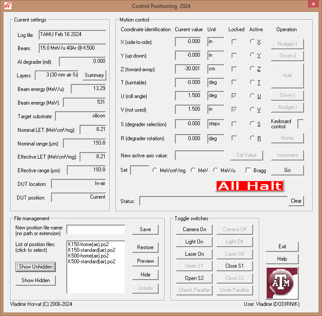Image resolution: width=322 pixels, height=316 pixels.
Task: Click the Z current value -30.001
Action: coord(188,69)
